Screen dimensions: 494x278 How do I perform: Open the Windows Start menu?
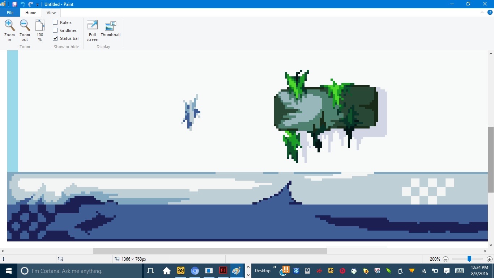click(x=9, y=271)
